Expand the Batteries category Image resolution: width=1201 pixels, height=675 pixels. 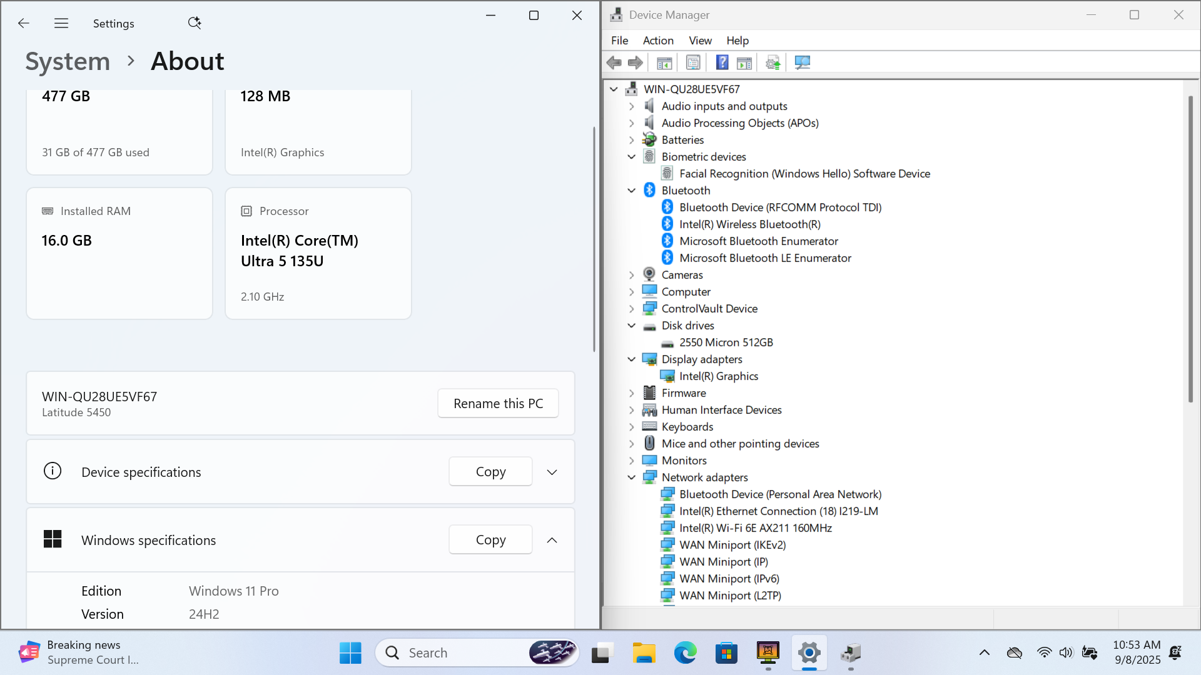tap(632, 140)
